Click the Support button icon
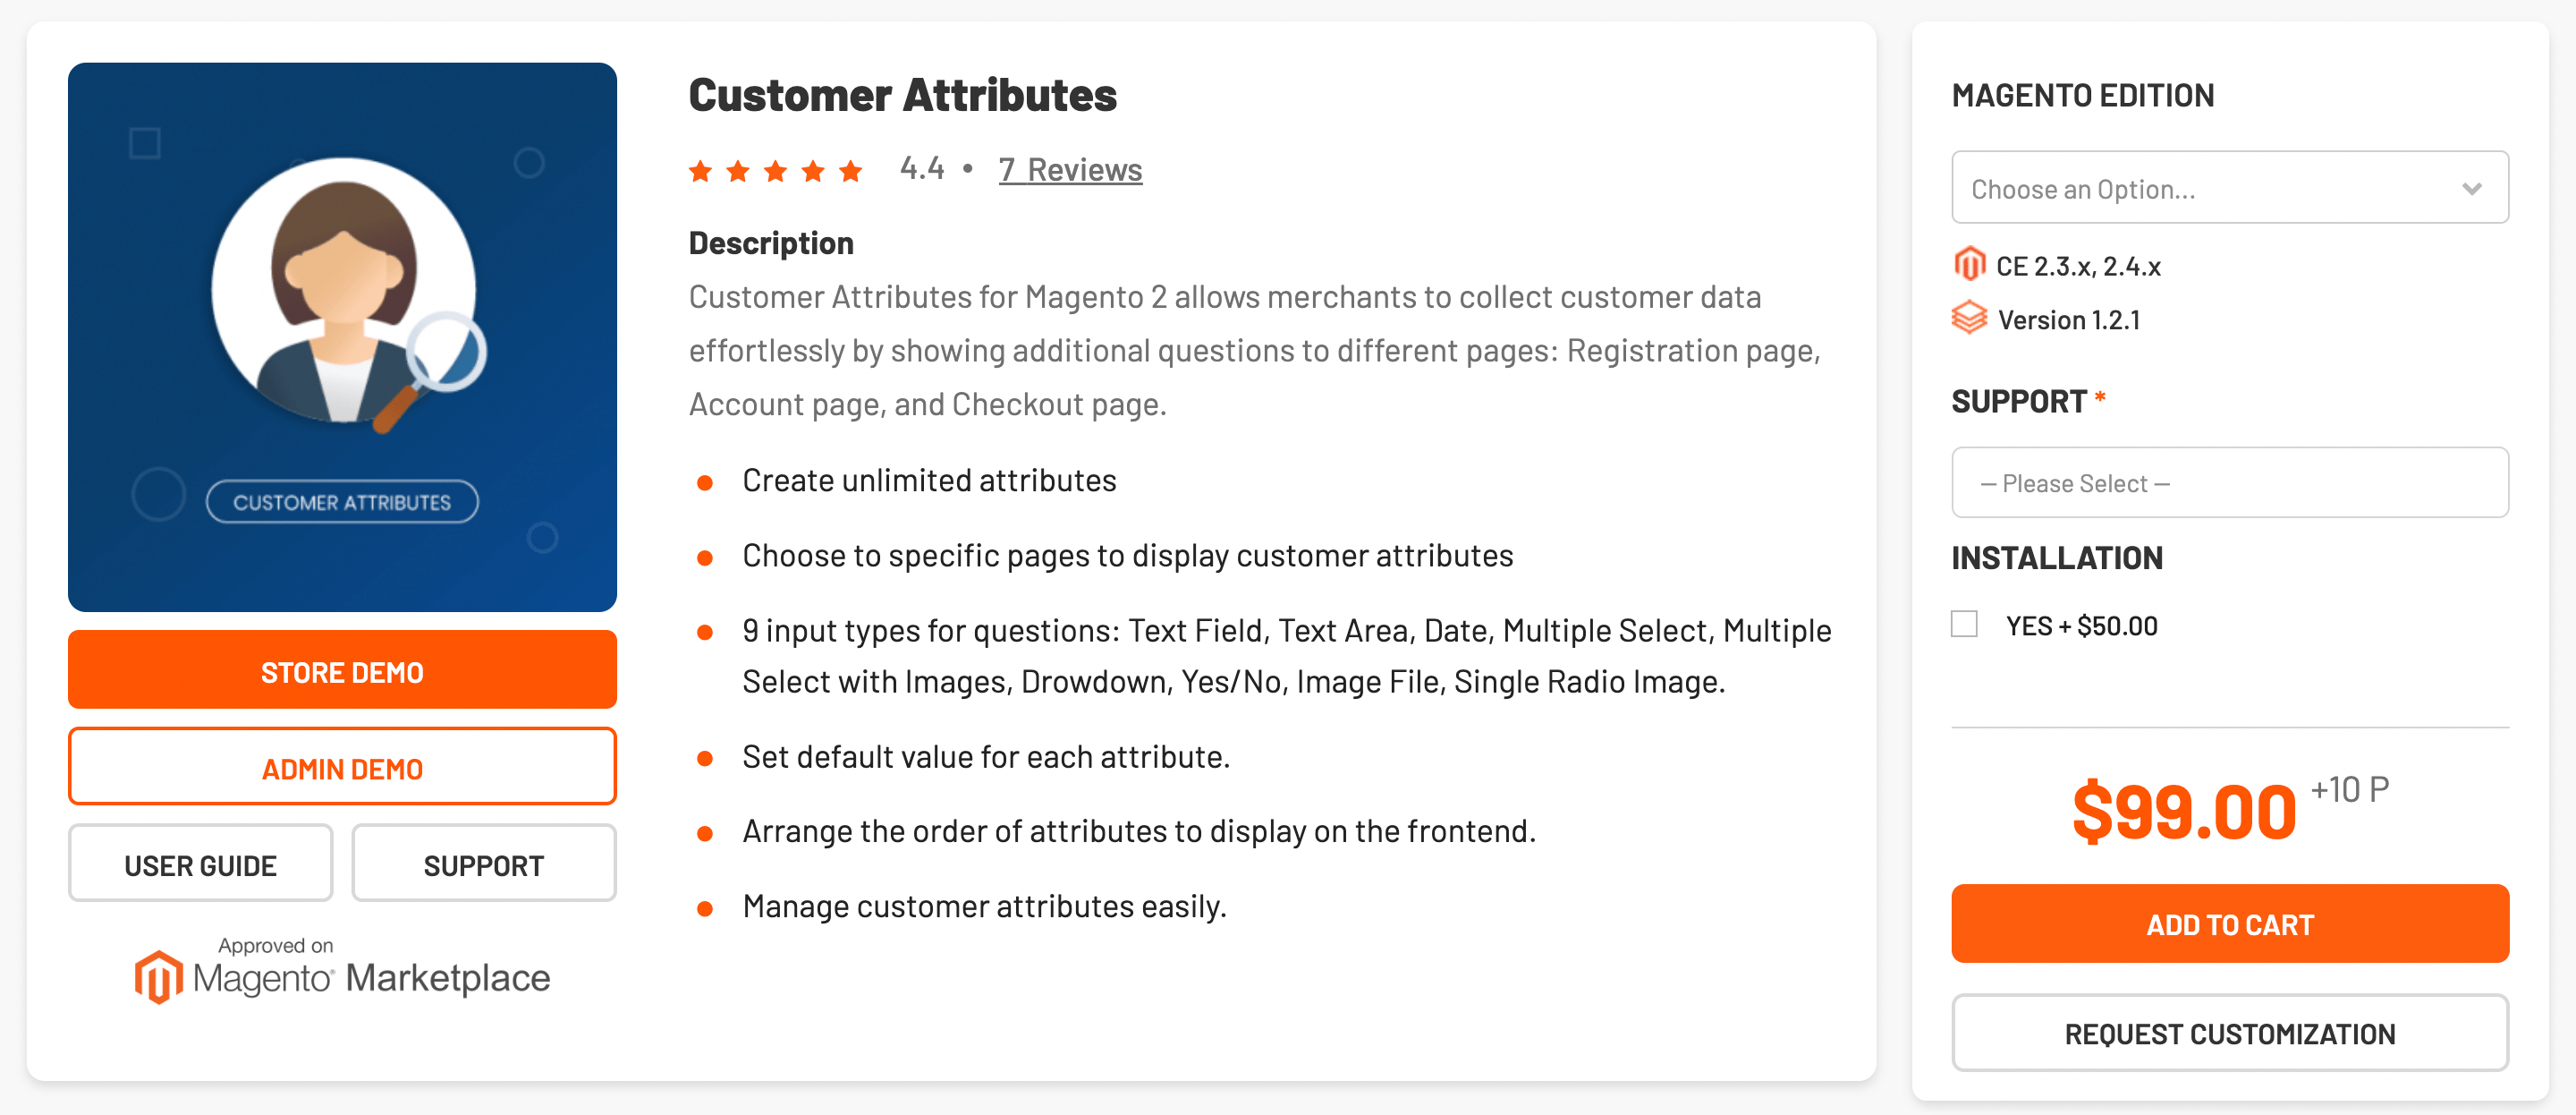 483,864
